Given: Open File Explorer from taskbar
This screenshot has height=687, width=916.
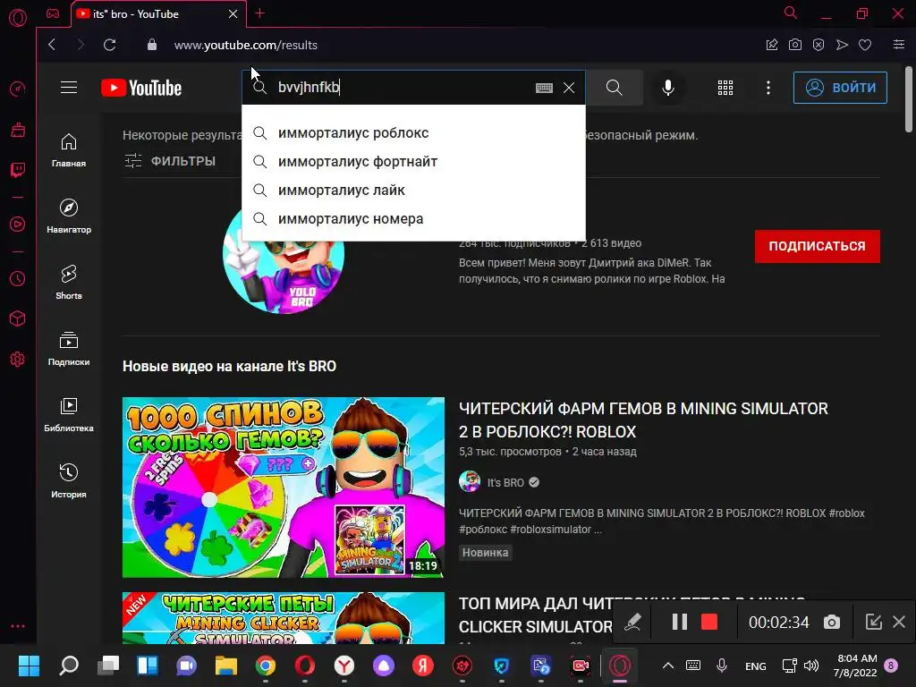Looking at the screenshot, I should pyautogui.click(x=226, y=666).
